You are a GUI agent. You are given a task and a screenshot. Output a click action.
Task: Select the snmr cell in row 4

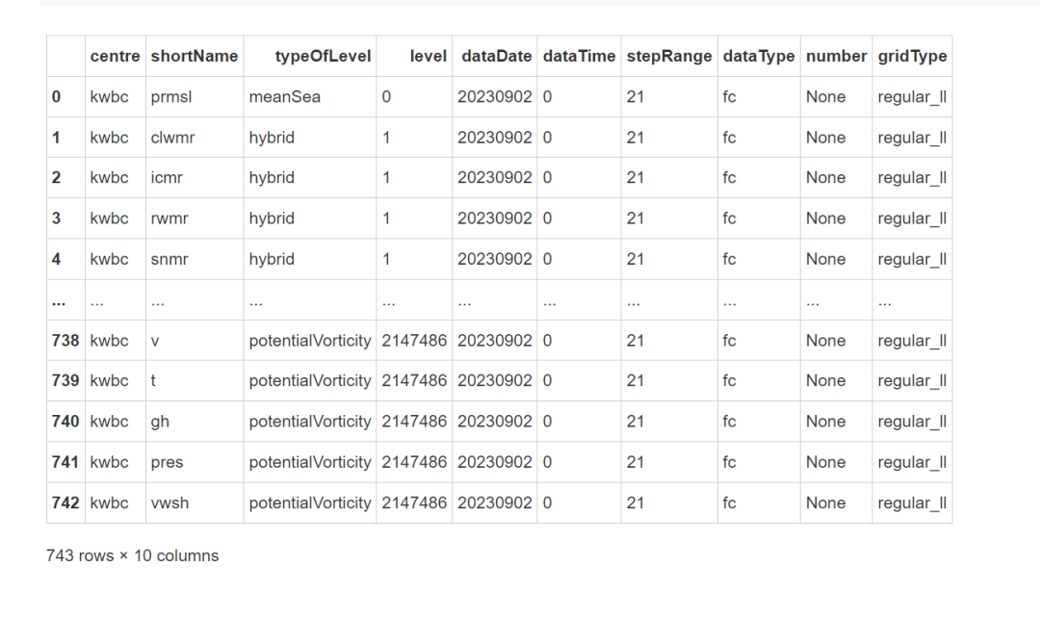pos(169,259)
